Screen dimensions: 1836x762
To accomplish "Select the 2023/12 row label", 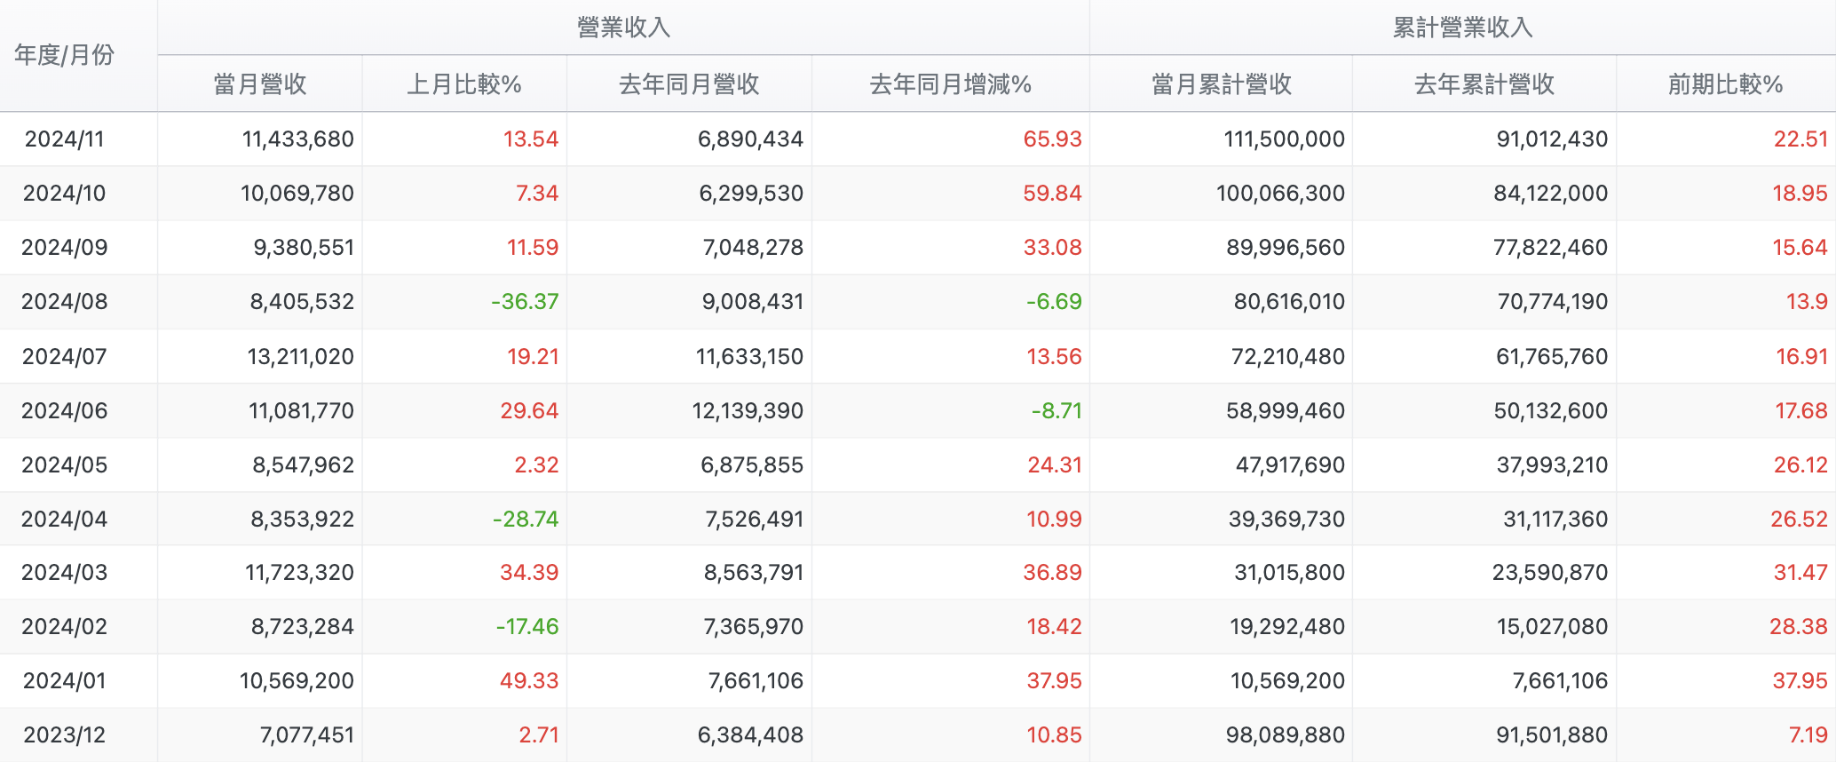I will point(65,735).
